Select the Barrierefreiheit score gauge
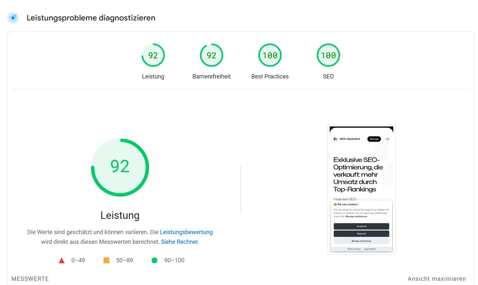478x285 pixels. tap(212, 55)
